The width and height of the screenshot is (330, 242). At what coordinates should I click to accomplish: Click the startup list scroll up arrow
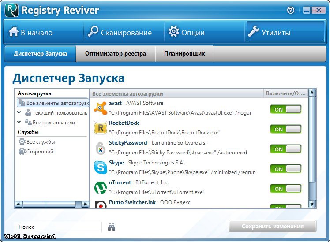tap(312, 93)
